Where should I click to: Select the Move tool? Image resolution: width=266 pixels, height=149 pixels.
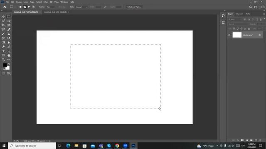pyautogui.click(x=3, y=17)
